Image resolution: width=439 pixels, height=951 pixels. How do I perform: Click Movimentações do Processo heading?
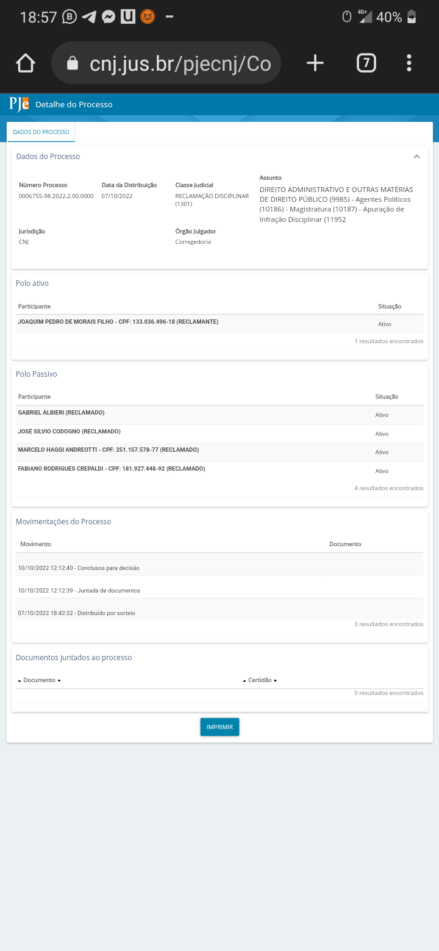pos(63,522)
